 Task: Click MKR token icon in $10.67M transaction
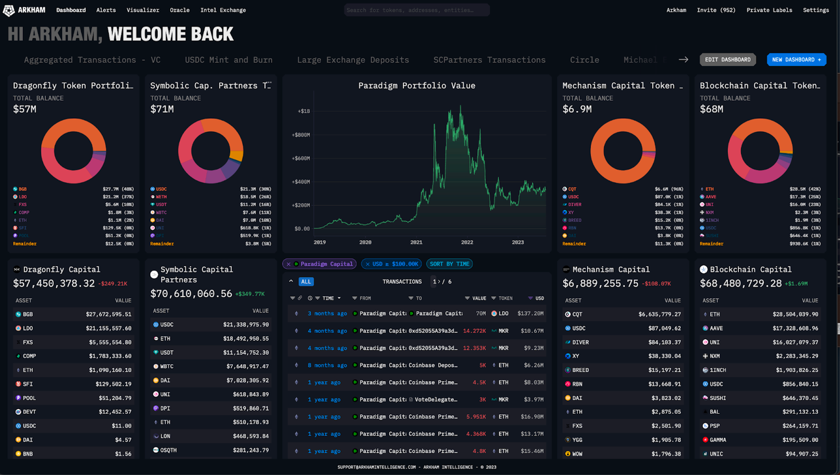[x=494, y=331]
